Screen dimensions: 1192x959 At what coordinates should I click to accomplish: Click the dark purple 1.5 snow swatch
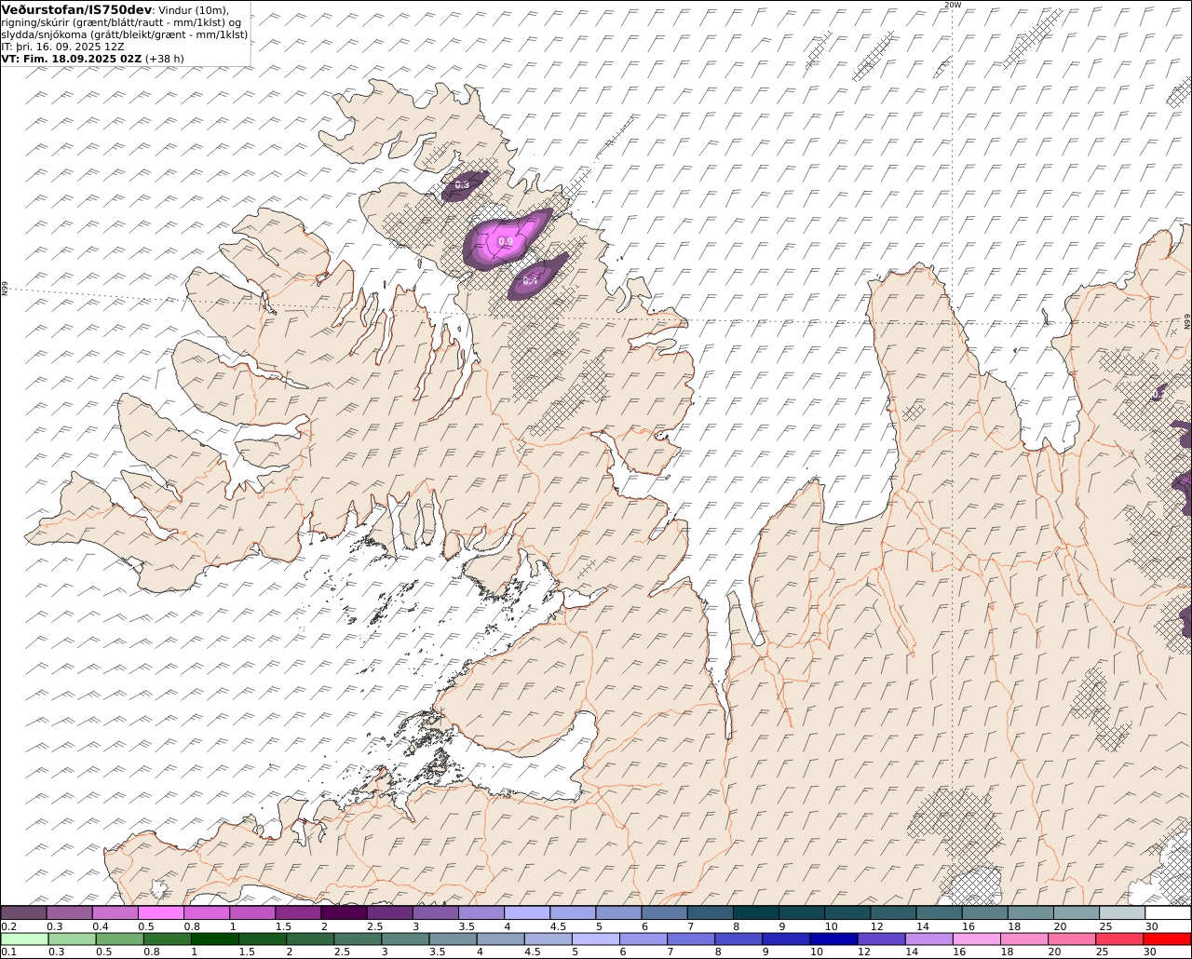298,912
